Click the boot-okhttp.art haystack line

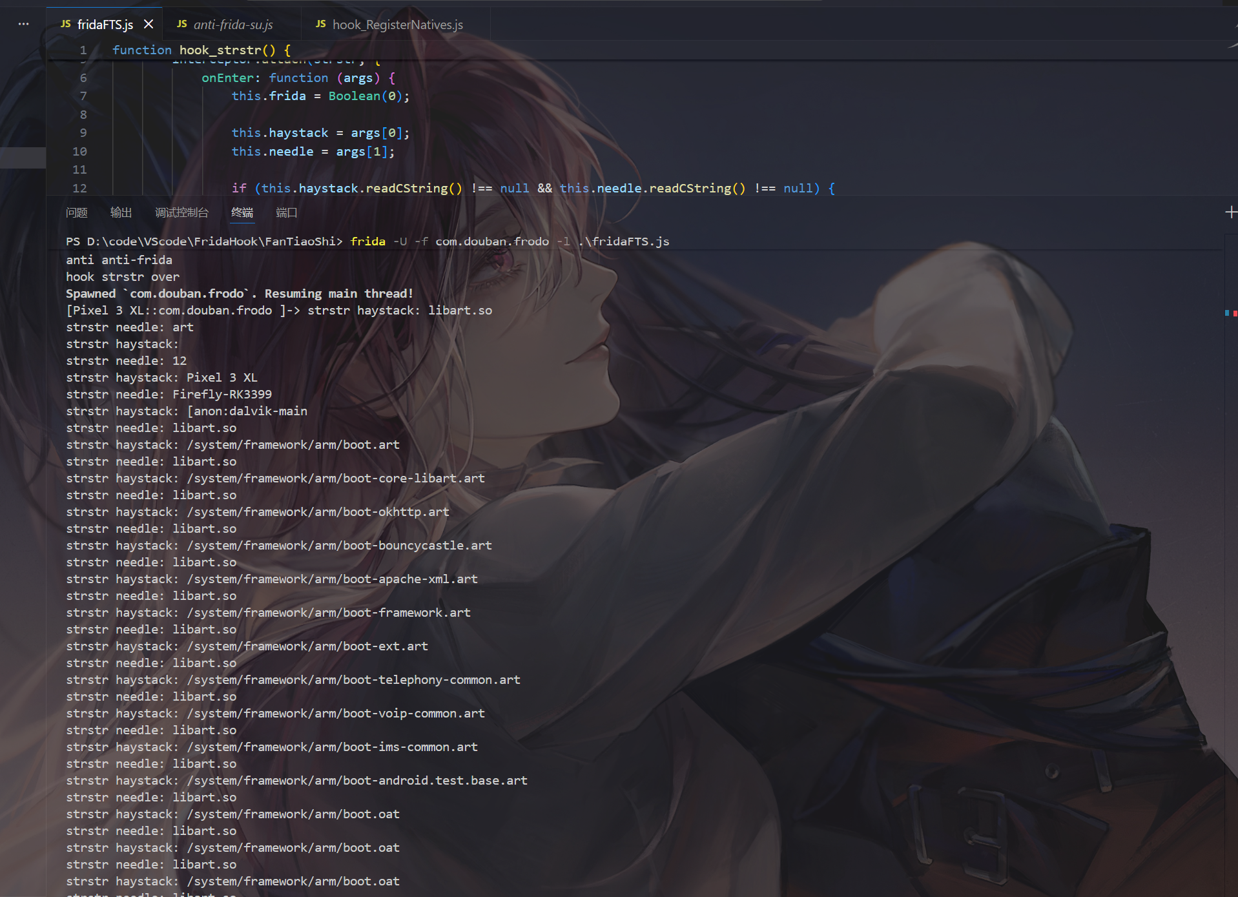coord(258,511)
